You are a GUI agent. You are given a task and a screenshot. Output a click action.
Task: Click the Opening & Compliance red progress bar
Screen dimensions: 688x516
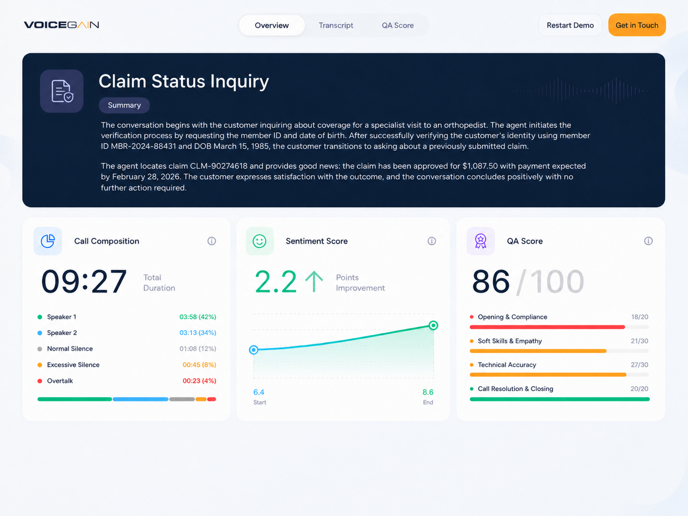(547, 327)
